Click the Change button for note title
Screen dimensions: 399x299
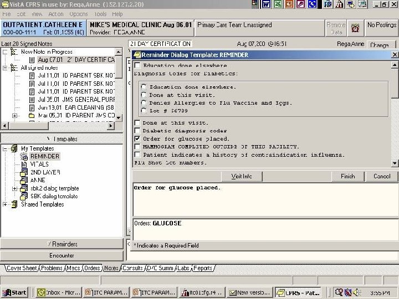pyautogui.click(x=381, y=45)
